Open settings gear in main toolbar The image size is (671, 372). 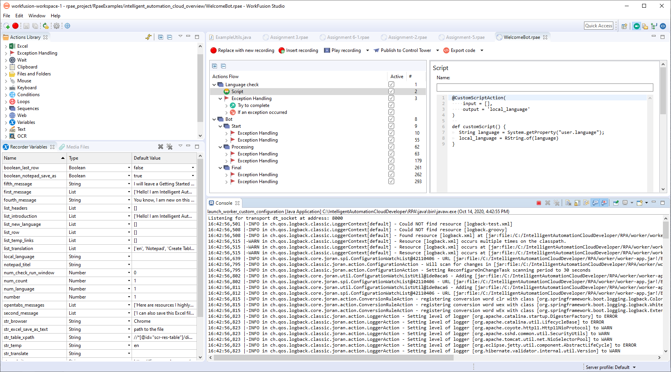pos(57,26)
